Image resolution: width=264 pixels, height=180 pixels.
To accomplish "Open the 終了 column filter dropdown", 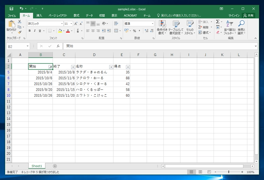I will pos(73,67).
